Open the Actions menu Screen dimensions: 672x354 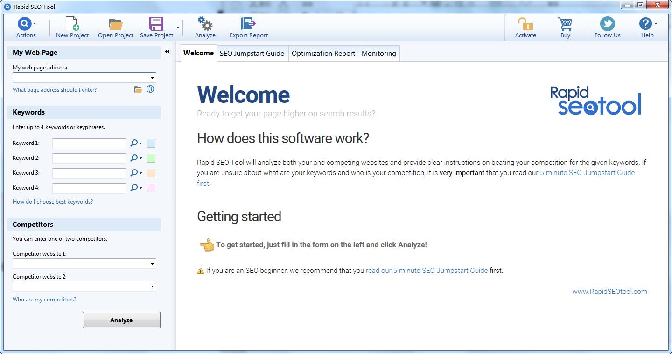pos(25,27)
